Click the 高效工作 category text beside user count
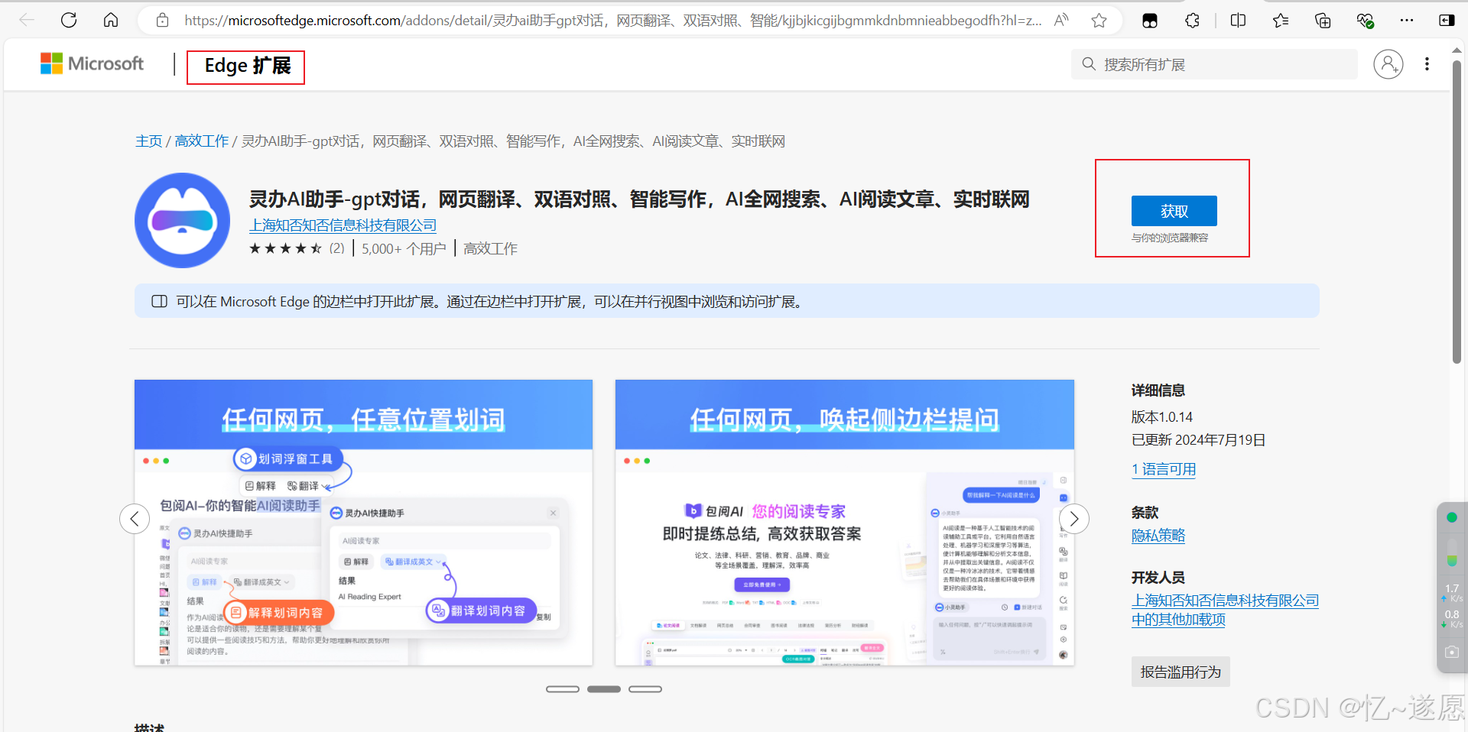Screen dimensions: 1468x732 [x=490, y=248]
